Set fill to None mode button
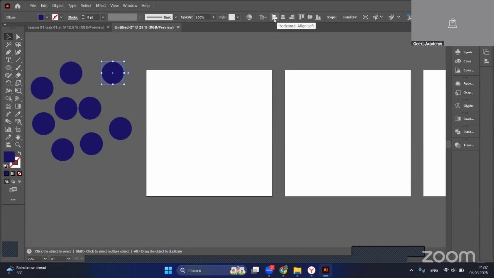 tap(19, 174)
